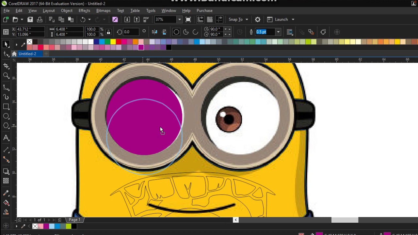Toggle the Show Guidelines button
The width and height of the screenshot is (418, 235).
point(219,20)
